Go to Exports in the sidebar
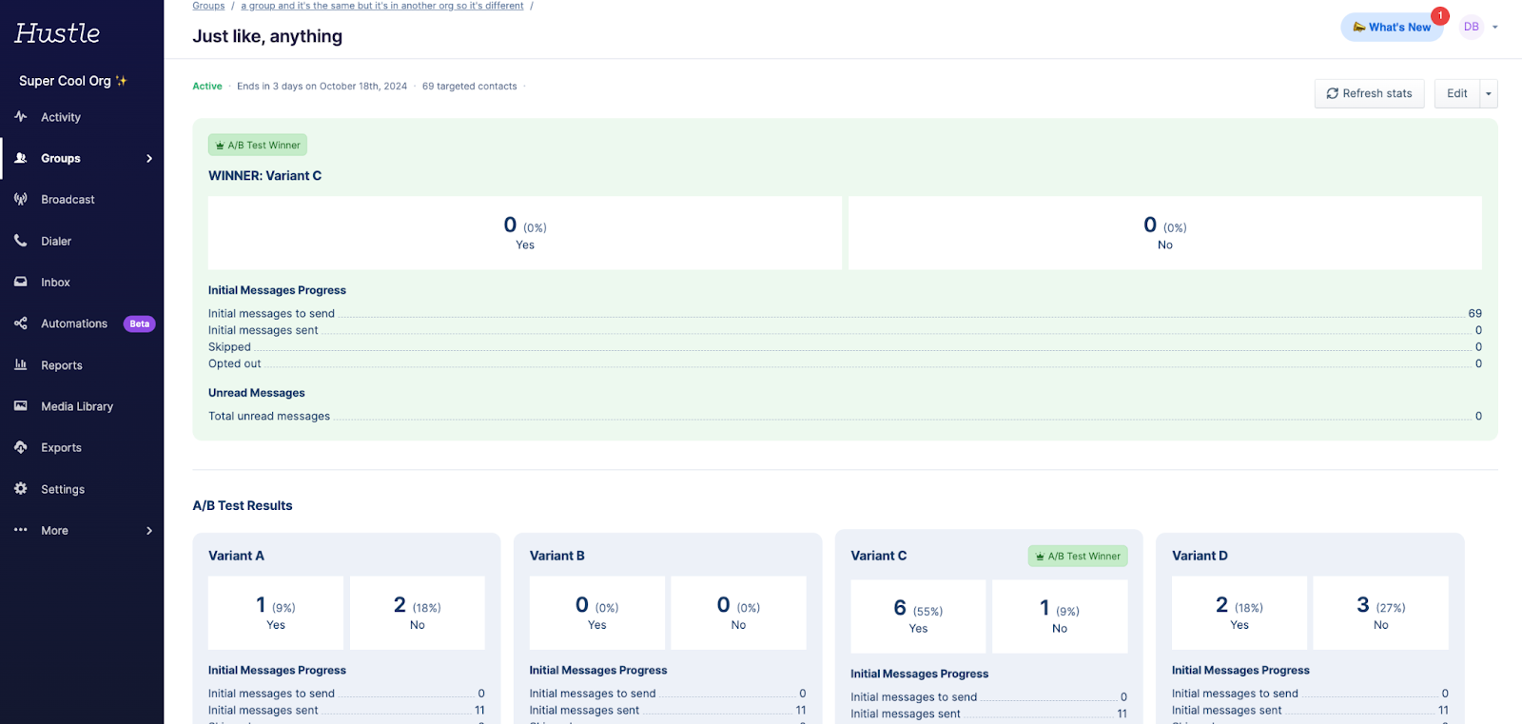This screenshot has height=724, width=1522. coord(61,448)
